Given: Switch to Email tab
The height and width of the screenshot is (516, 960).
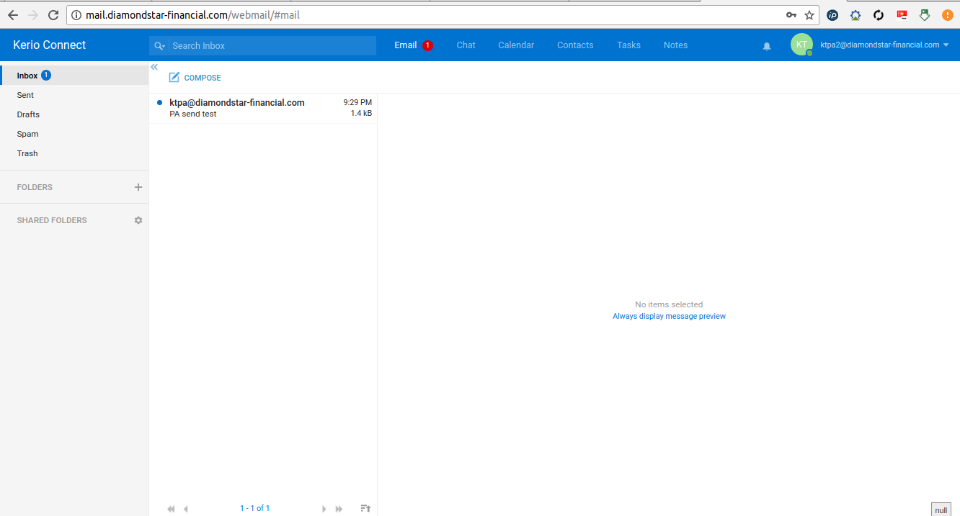Looking at the screenshot, I should point(406,45).
